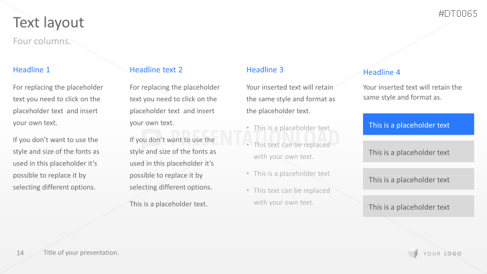
Task: Select the "Title of your presentation." footer
Action: [81, 253]
